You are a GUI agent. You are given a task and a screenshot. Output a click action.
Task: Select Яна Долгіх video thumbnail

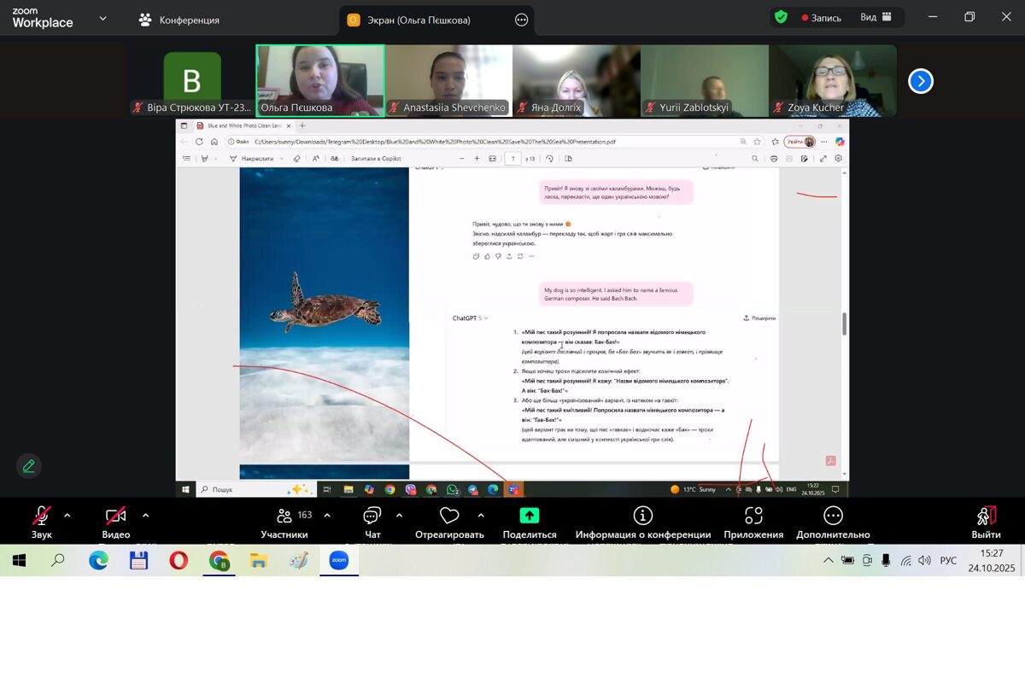tap(577, 80)
